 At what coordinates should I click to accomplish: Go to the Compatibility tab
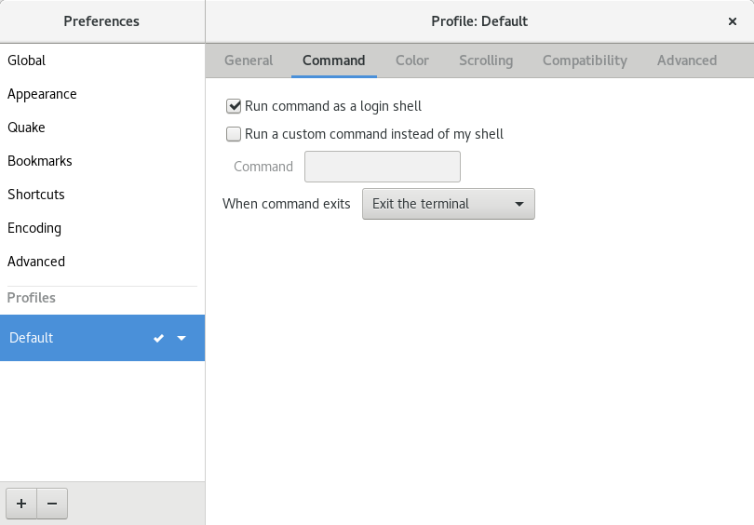point(585,61)
